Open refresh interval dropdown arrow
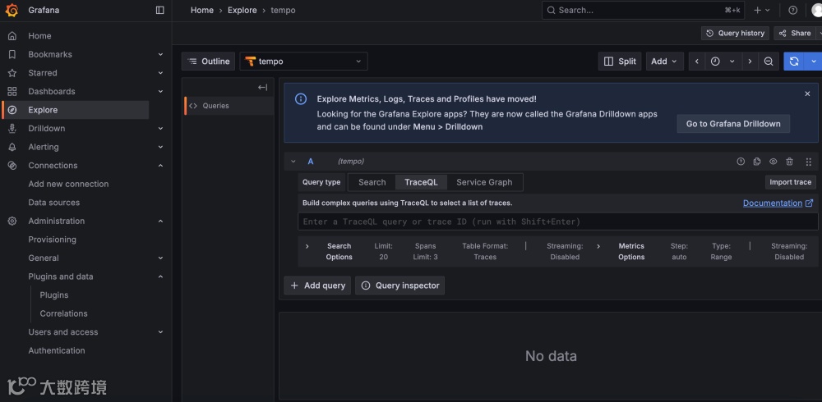The image size is (822, 402). [814, 62]
